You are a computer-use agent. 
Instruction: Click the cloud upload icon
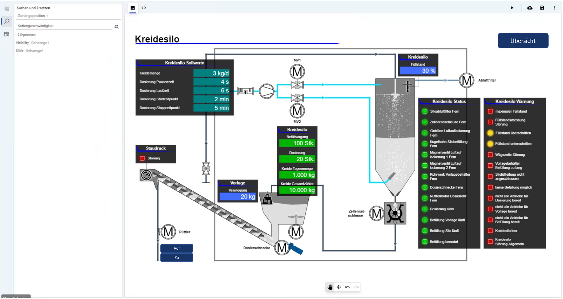530,8
